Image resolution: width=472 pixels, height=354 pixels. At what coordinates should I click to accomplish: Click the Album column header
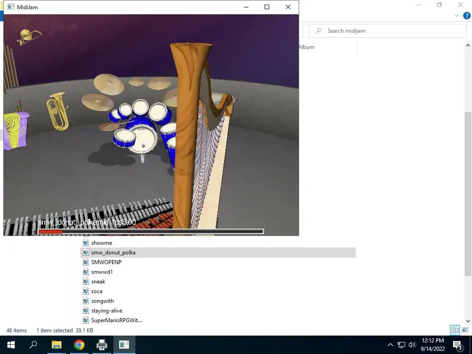tap(306, 47)
